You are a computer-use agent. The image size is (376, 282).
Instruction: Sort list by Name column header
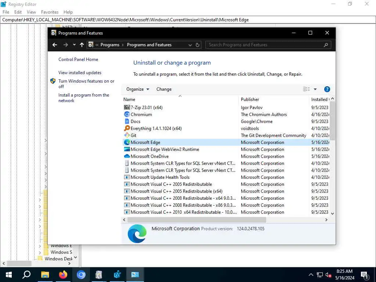[180, 99]
